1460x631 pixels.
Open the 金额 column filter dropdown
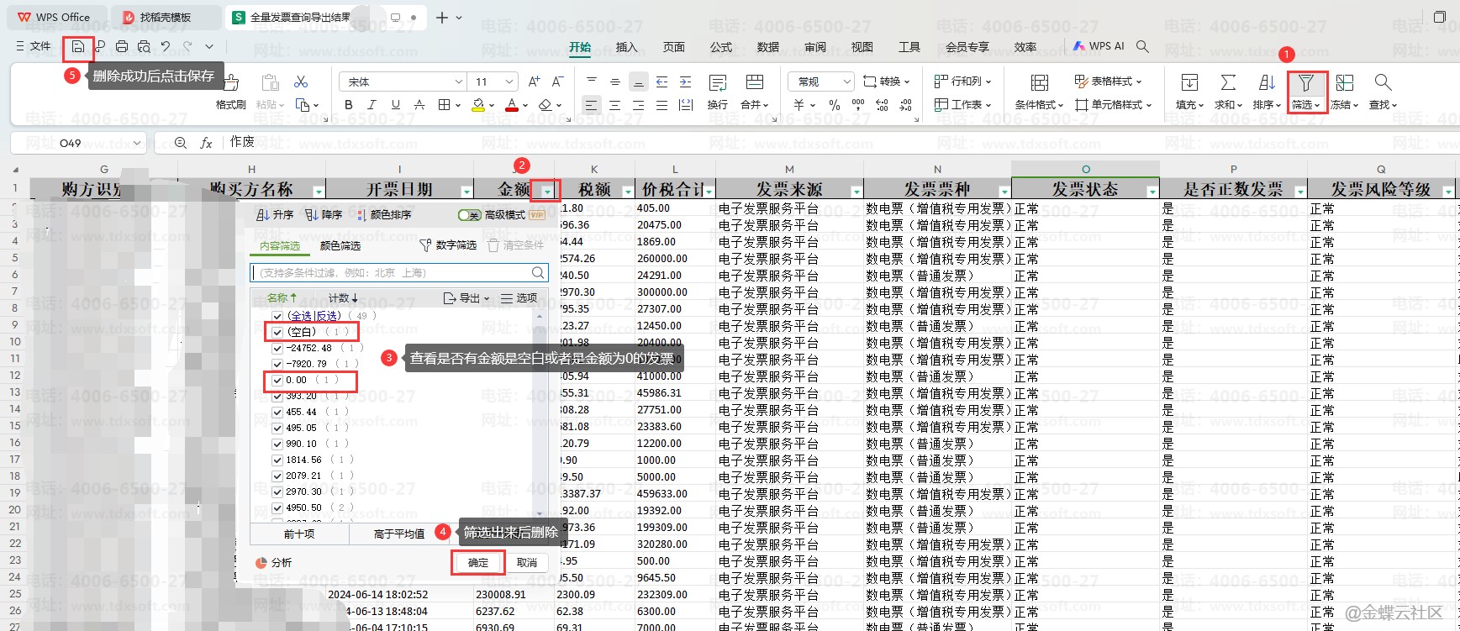(x=547, y=192)
